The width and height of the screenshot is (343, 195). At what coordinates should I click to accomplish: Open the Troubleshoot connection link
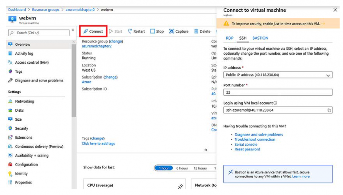255,139
